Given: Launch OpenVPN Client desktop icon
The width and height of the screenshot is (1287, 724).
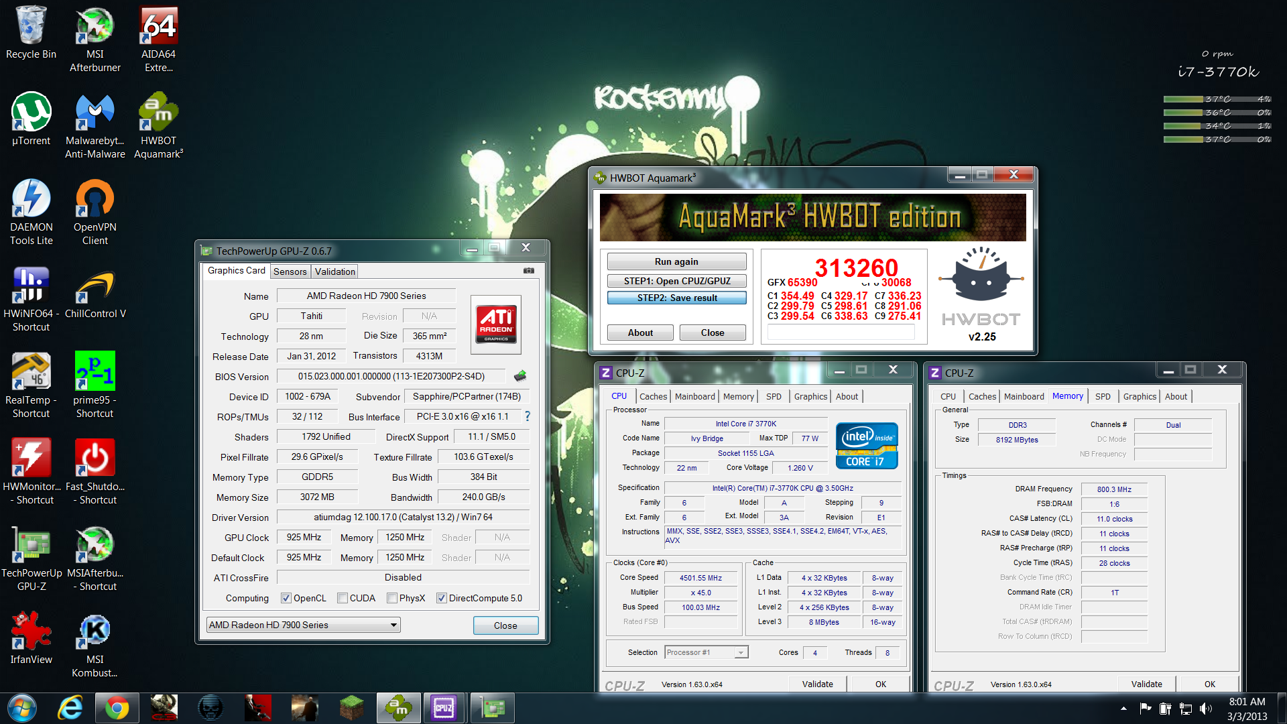Looking at the screenshot, I should click(95, 213).
